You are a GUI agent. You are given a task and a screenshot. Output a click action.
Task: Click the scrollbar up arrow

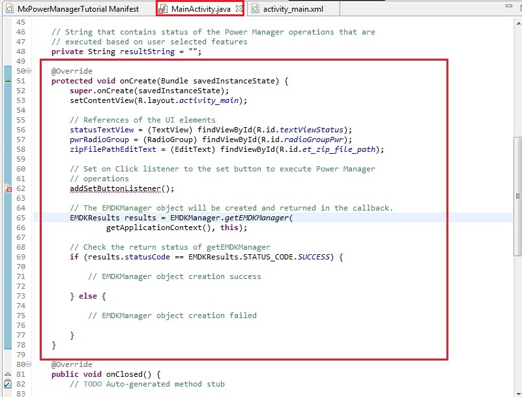pyautogui.click(x=517, y=23)
